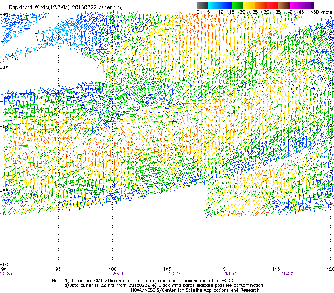334x293 pixels.
Task: Click the 'NOAA/NESDIS/Center for Satellite Applications and Research' credit
Action: (195, 290)
